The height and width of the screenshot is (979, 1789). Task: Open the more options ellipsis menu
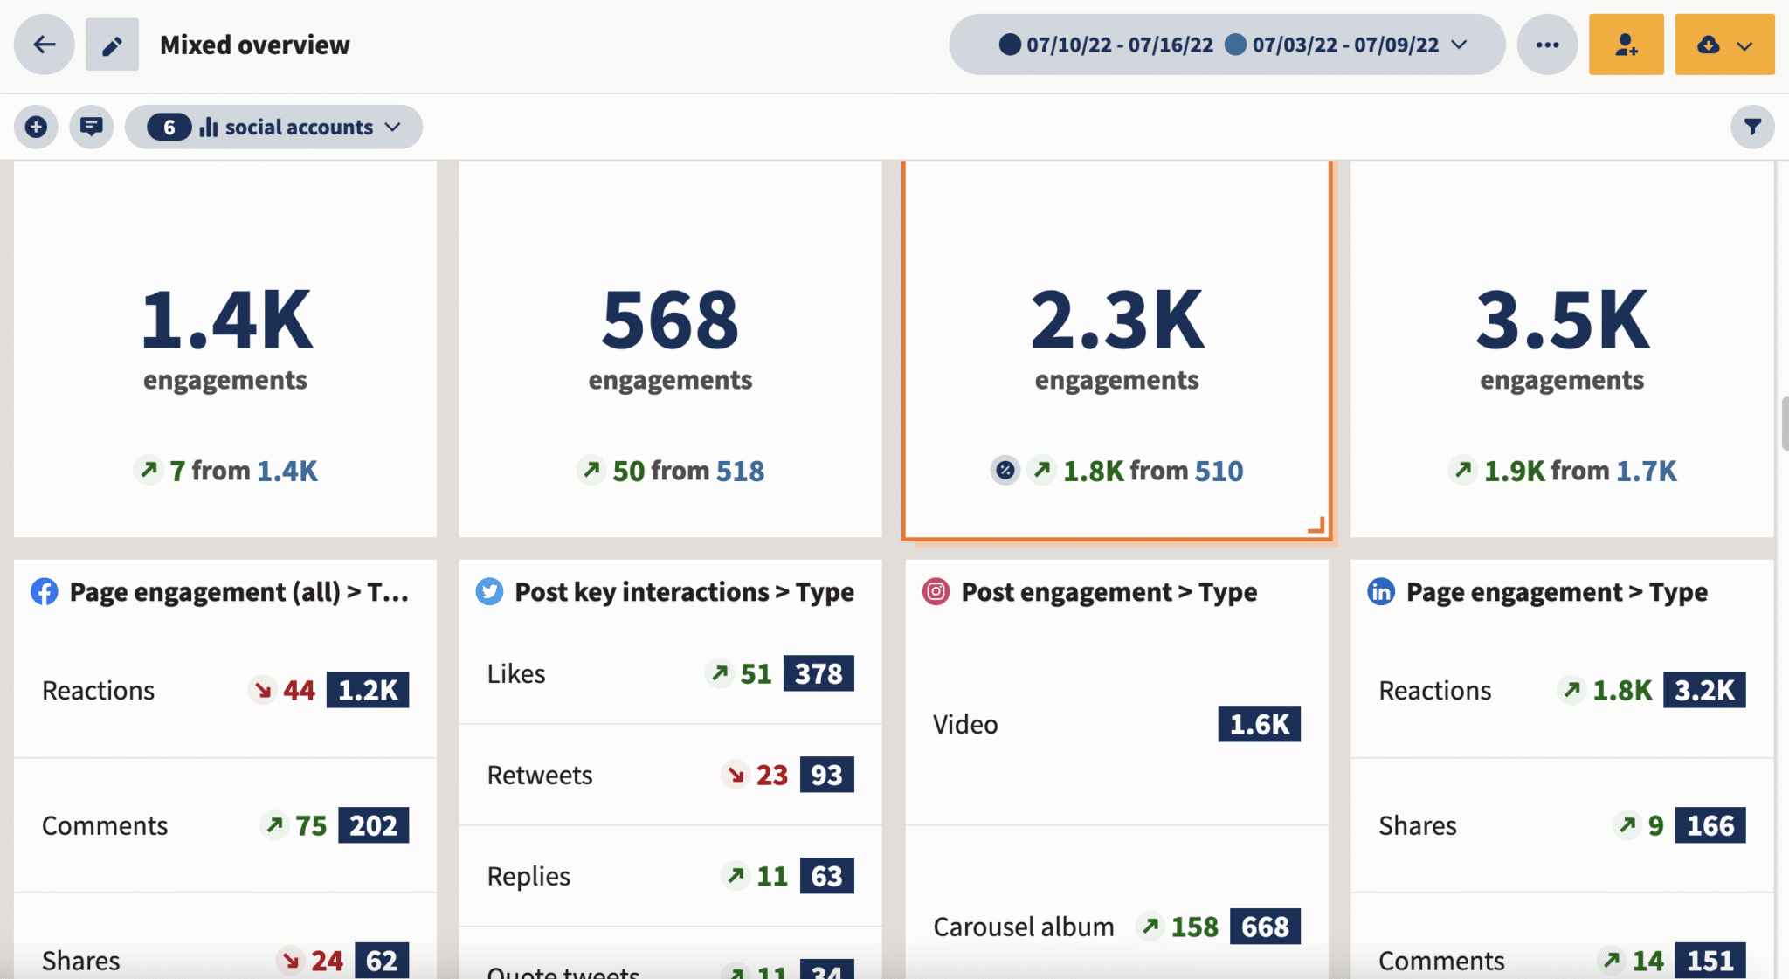(1547, 45)
